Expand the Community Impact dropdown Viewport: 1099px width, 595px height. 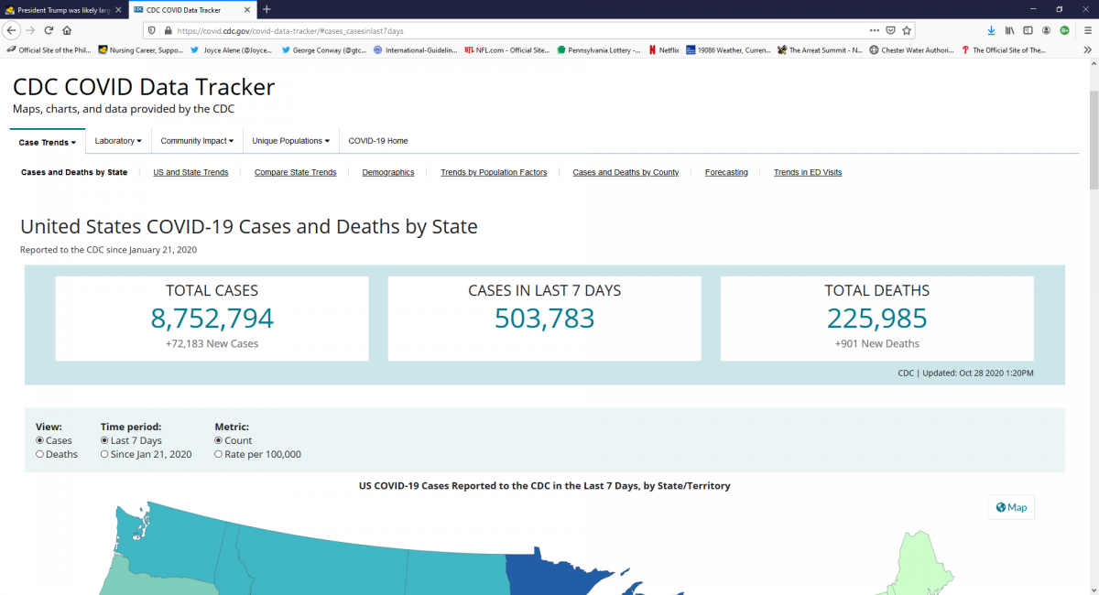coord(197,141)
